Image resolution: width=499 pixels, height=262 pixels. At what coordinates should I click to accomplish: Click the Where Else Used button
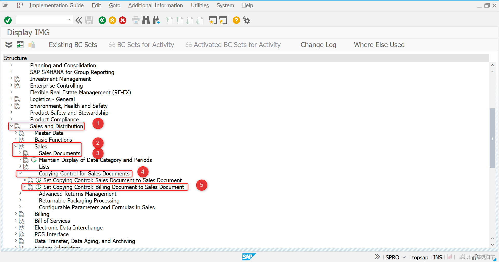point(379,45)
